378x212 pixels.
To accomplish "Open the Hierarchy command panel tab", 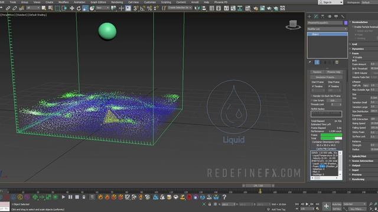I will (x=323, y=16).
